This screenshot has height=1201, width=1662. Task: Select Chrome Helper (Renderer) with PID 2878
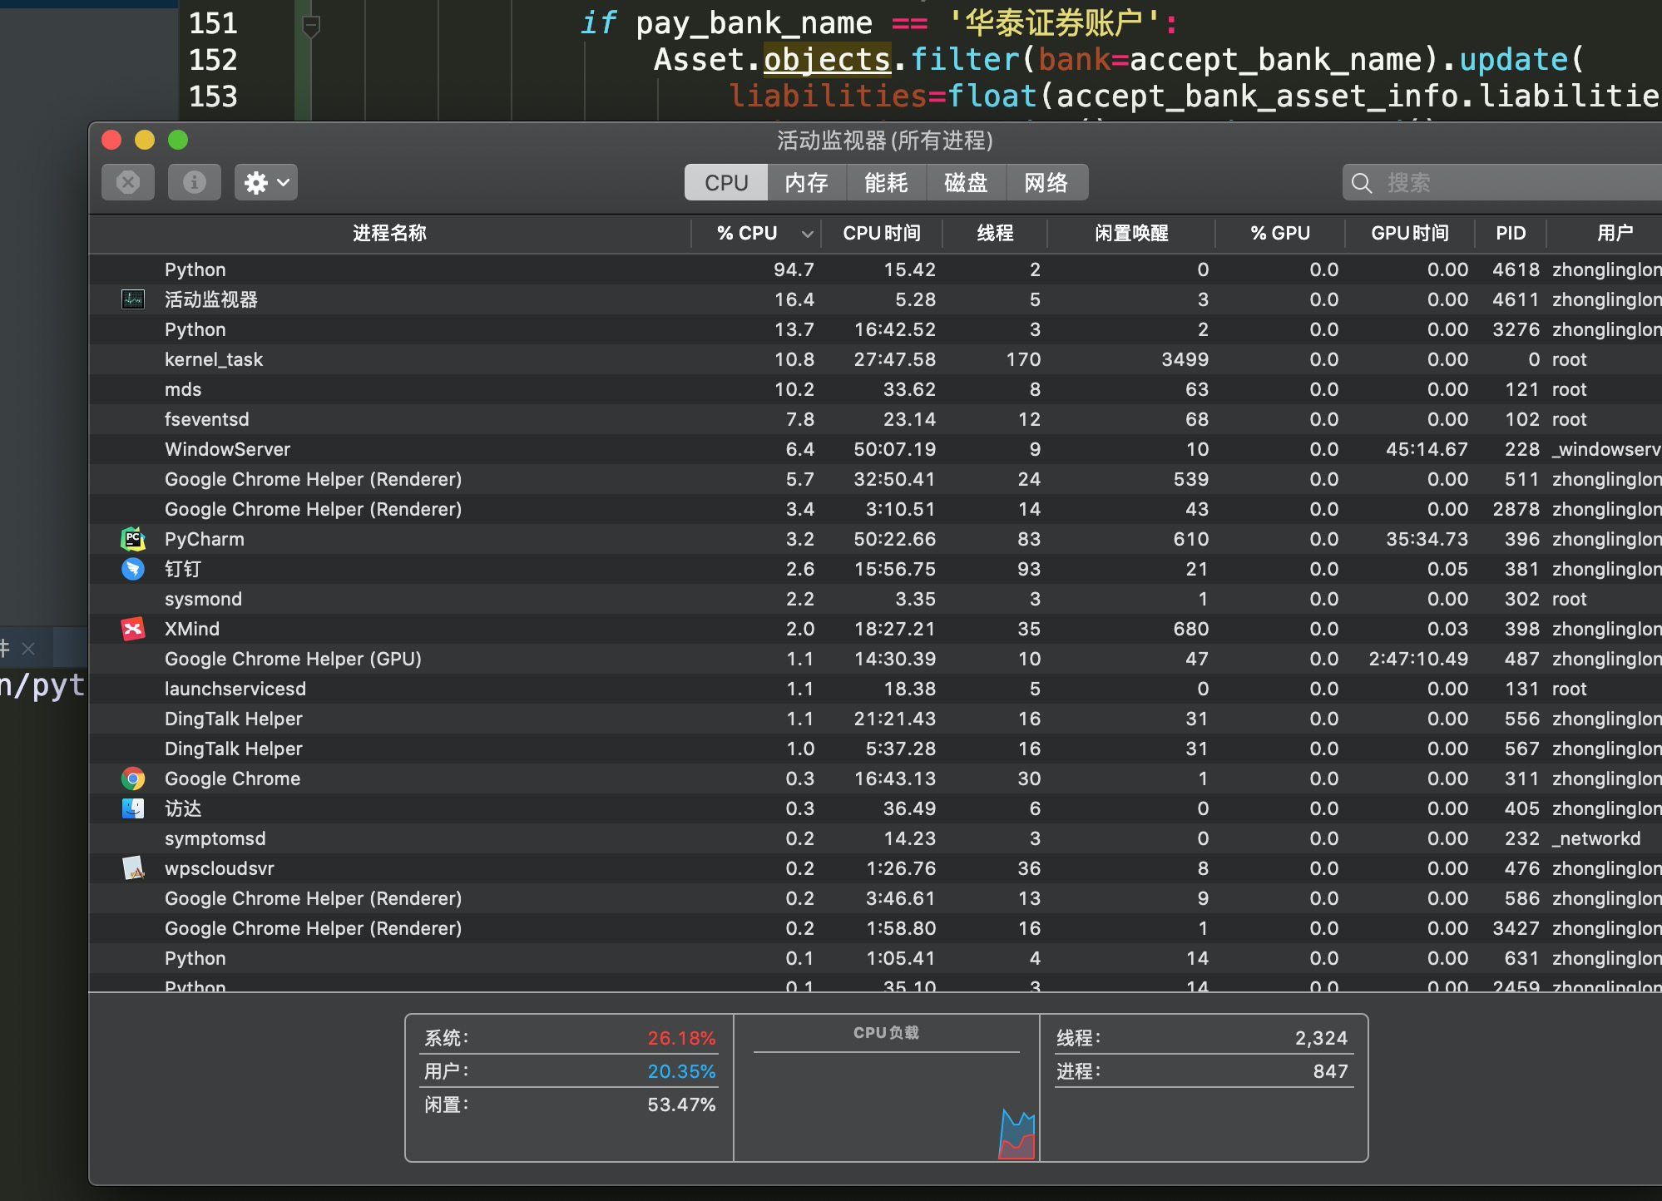[875, 509]
